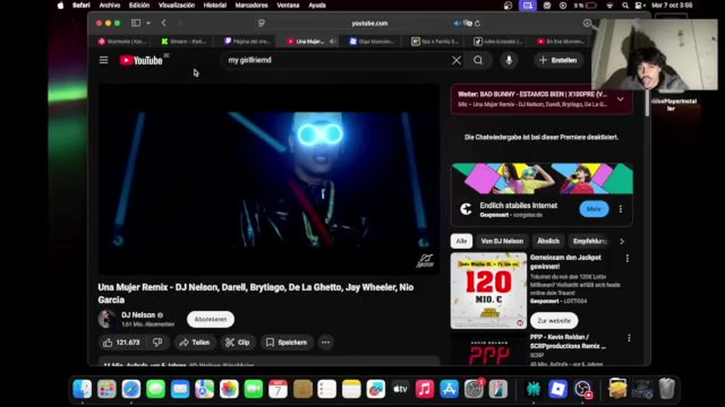Switch to the Página del tab

pos(246,41)
